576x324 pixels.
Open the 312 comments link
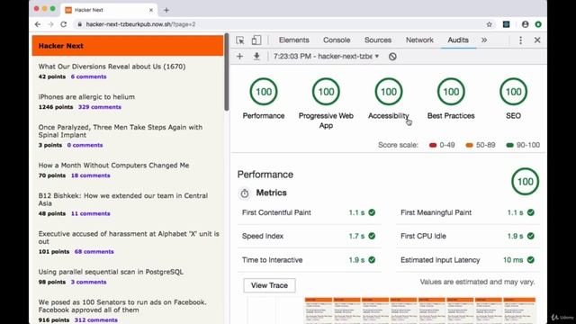[96, 320]
